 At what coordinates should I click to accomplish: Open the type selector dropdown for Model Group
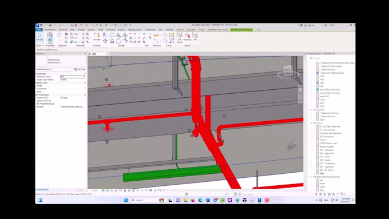pos(86,61)
